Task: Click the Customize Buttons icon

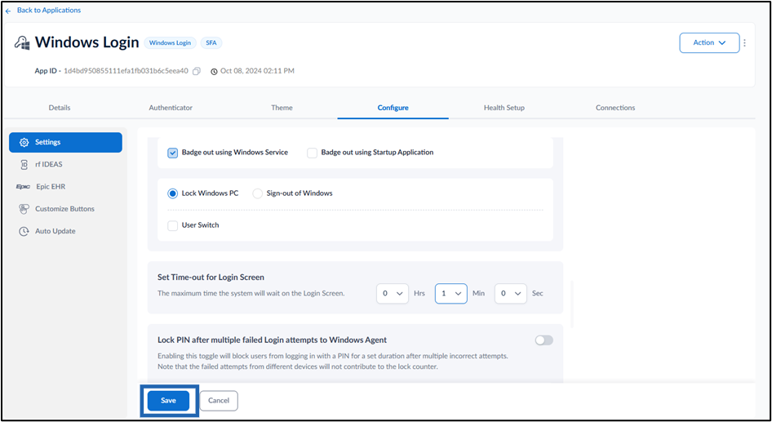Action: [x=24, y=209]
